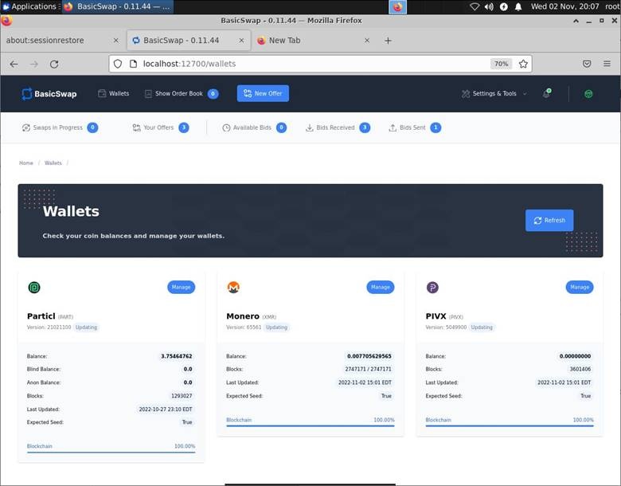Click the volume speaker tray icon
The width and height of the screenshot is (621, 486).
click(x=489, y=6)
